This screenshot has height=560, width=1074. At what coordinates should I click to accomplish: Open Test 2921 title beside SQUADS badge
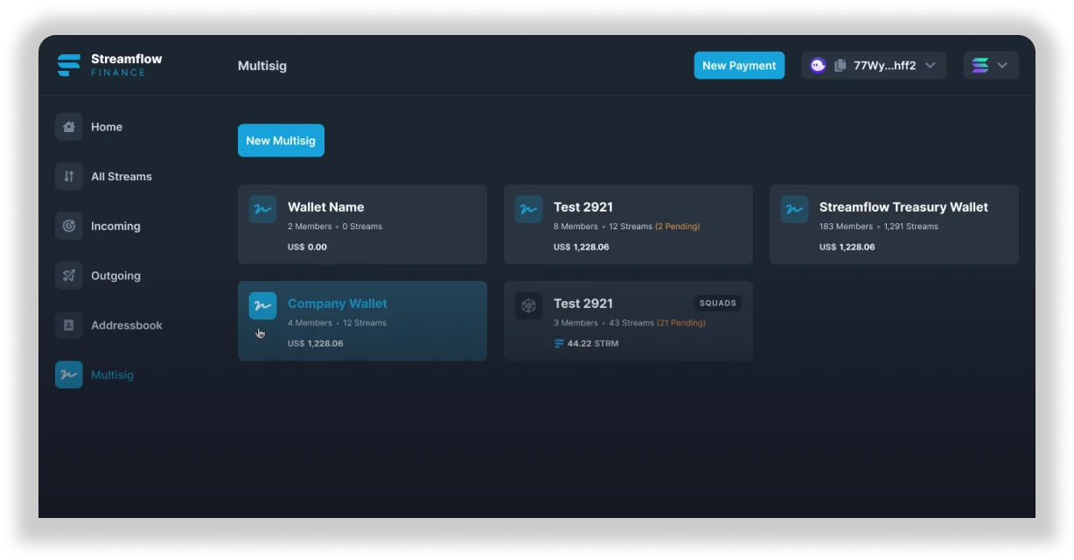pyautogui.click(x=583, y=304)
